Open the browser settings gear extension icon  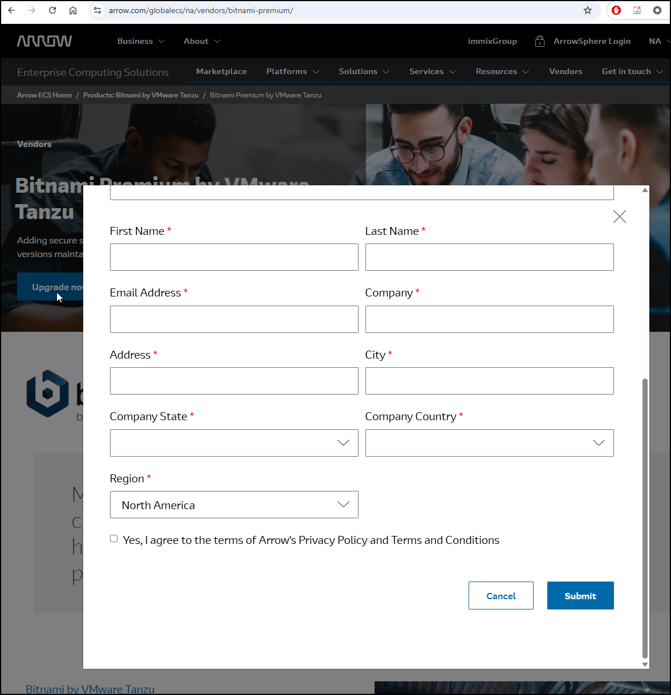[x=657, y=10]
